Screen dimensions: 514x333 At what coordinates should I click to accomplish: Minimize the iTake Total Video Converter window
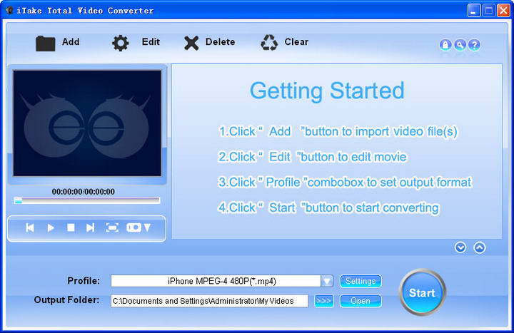[x=474, y=11]
